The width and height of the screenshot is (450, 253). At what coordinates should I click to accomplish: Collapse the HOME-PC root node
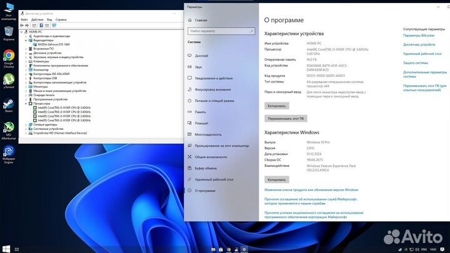(x=21, y=32)
